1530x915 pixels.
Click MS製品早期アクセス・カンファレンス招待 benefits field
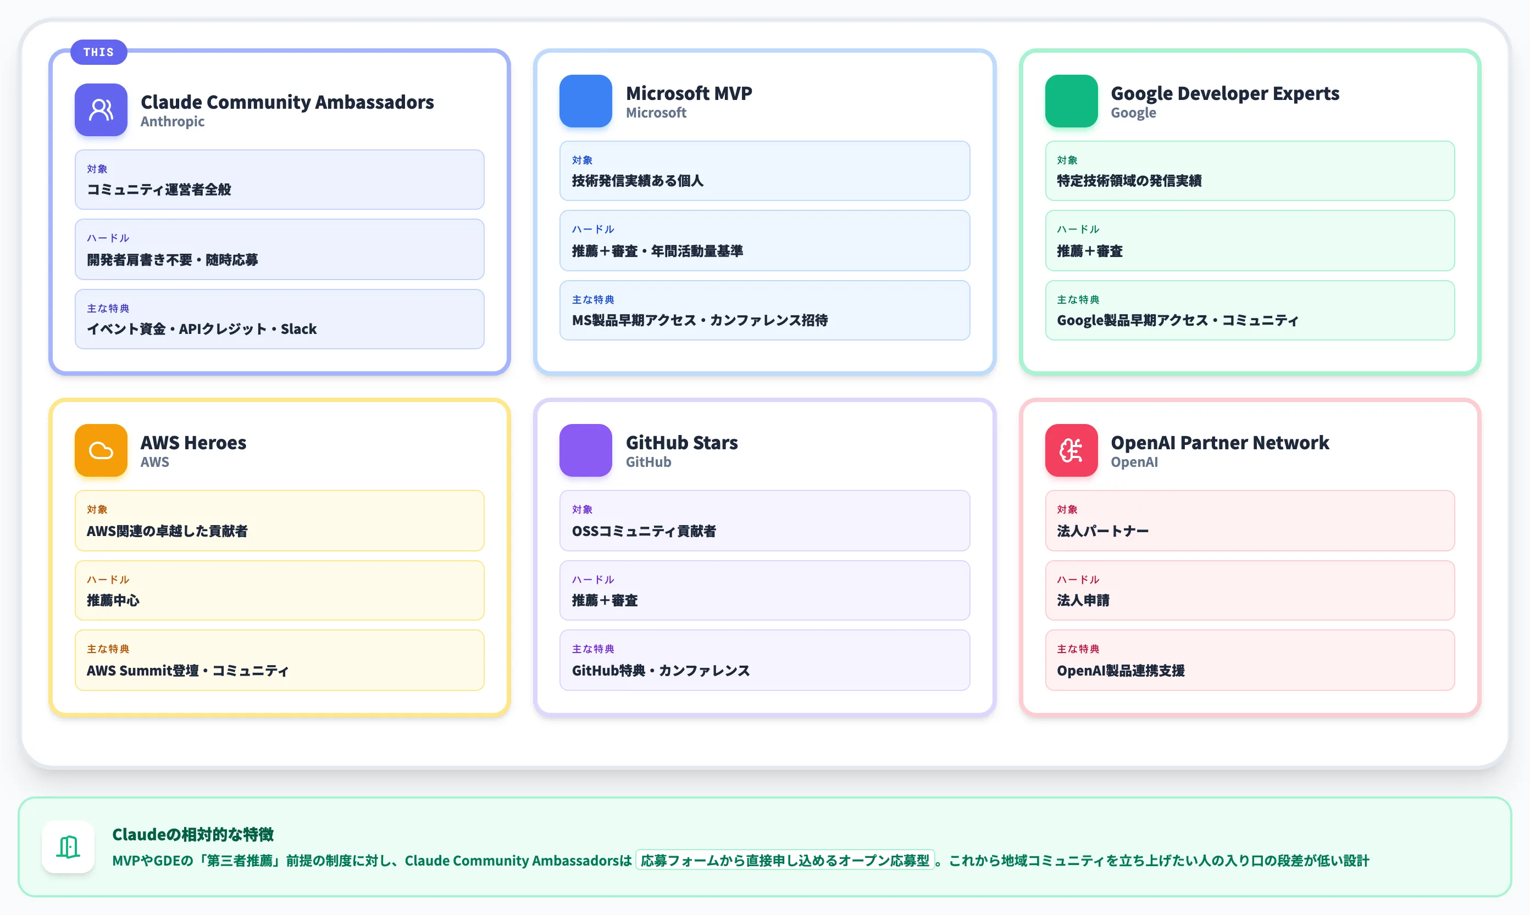tap(764, 310)
